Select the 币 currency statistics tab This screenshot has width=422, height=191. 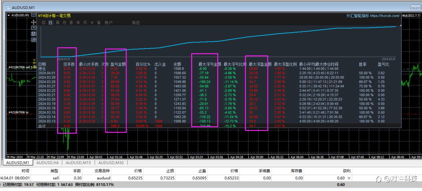(x=85, y=23)
